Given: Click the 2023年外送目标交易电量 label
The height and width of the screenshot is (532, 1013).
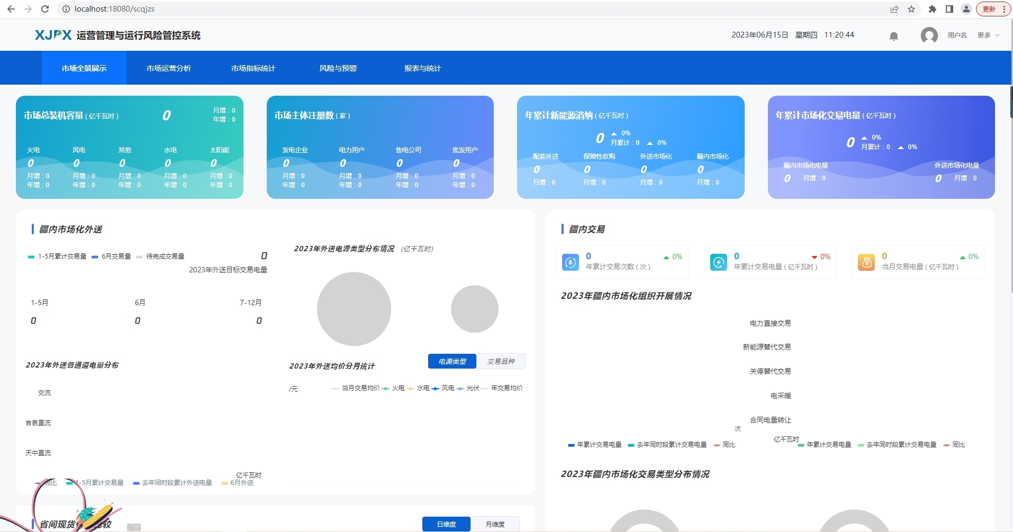Looking at the screenshot, I should [228, 270].
